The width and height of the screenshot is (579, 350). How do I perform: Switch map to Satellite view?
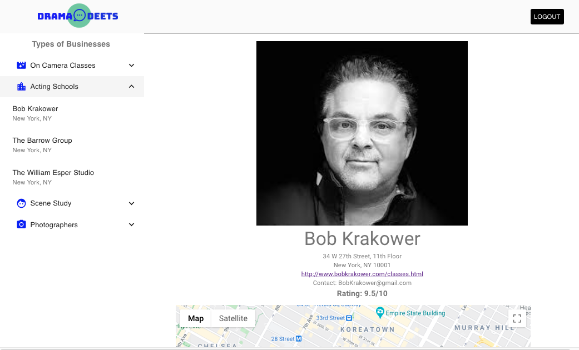point(233,318)
